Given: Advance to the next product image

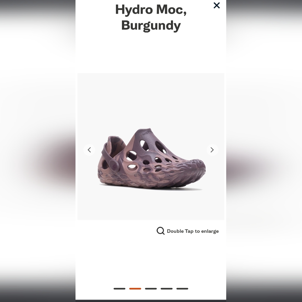Looking at the screenshot, I should [212, 150].
